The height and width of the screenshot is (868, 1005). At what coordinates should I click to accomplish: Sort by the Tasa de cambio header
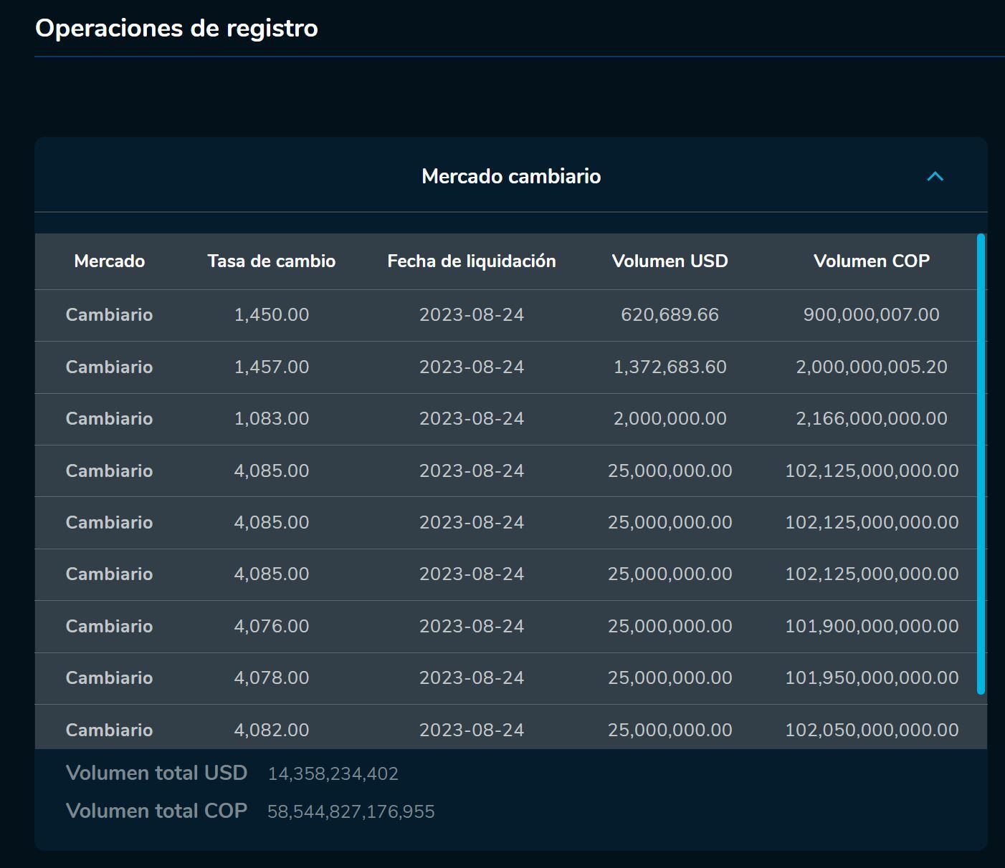[271, 261]
